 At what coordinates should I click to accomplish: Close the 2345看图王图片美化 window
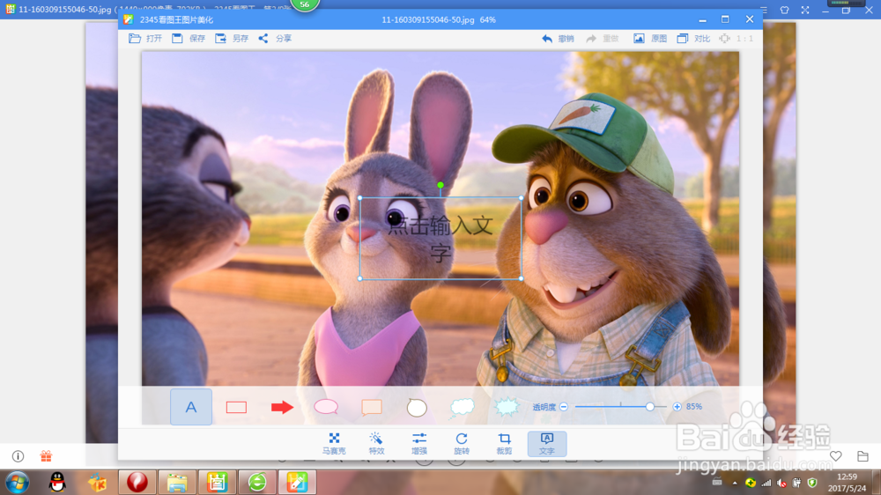[x=750, y=19]
